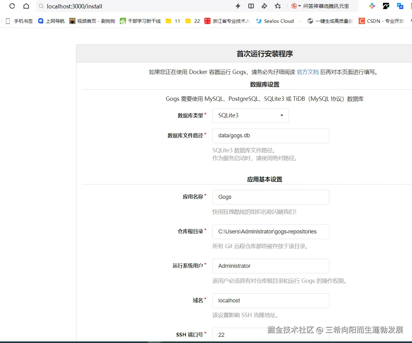Click the hint 快用狂拽酷炫的组织名称闪瞎我们!

coord(254,212)
